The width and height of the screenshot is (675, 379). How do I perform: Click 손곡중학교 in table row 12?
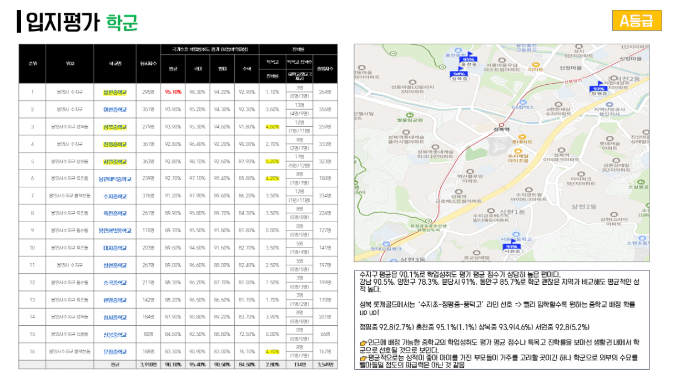click(x=115, y=283)
